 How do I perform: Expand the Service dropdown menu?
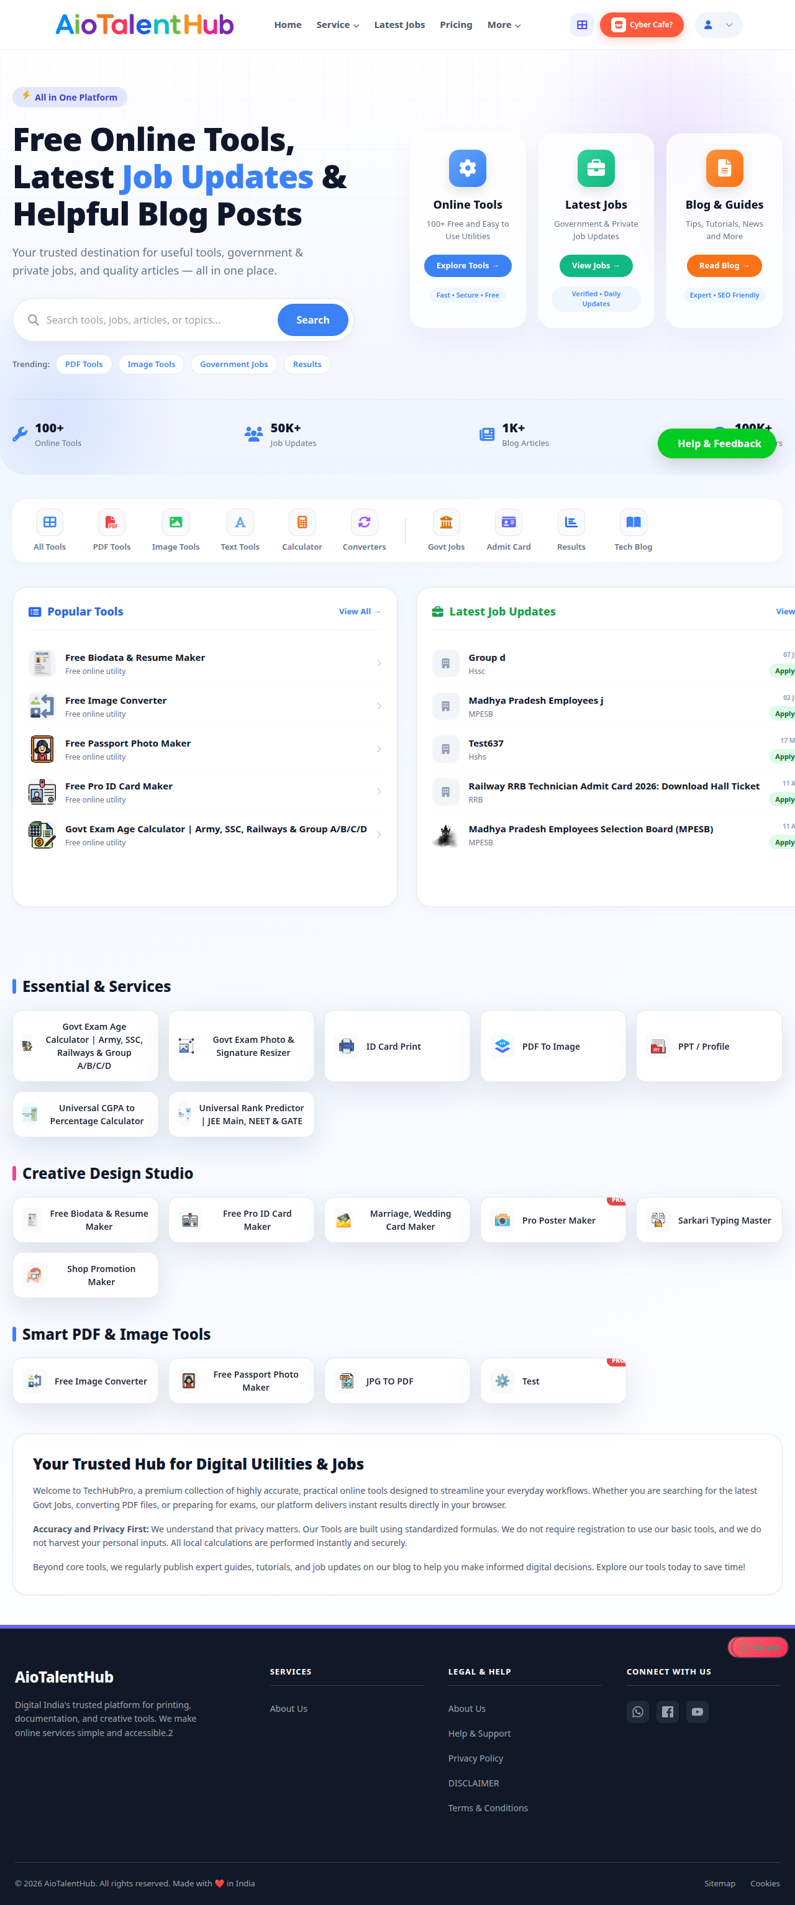(x=337, y=25)
